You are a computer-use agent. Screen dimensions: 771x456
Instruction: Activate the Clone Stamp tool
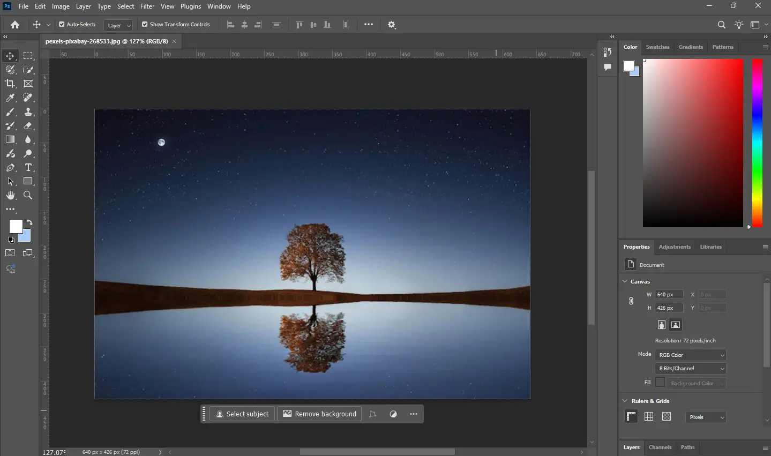(x=28, y=112)
